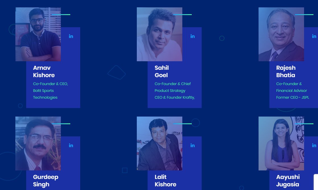Select the Sahil Goel name heading
Viewport: 318px width, 190px height.
(x=162, y=71)
